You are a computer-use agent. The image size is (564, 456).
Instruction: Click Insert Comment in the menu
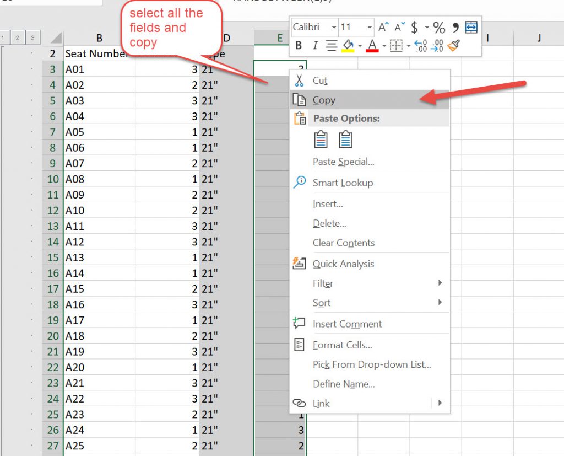point(347,324)
